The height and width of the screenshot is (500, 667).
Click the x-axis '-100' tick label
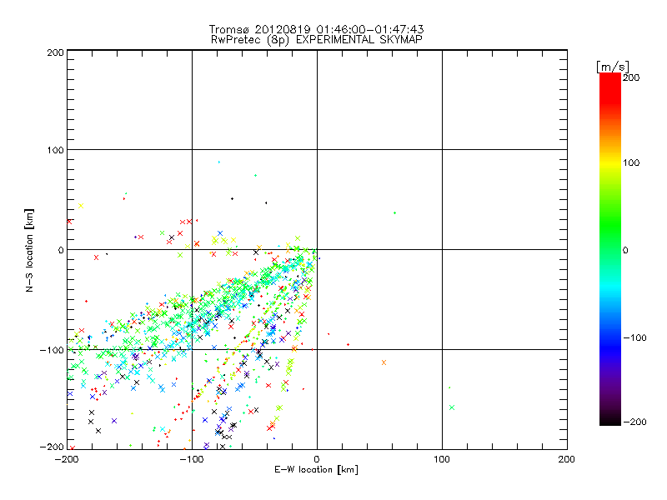(x=192, y=459)
